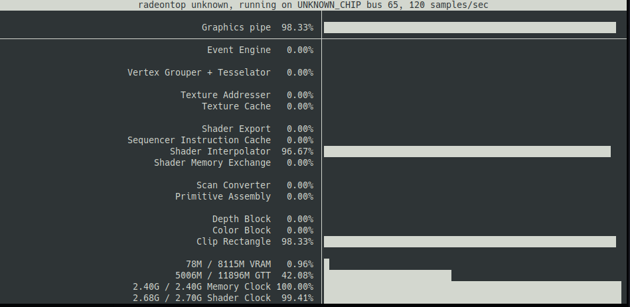Select Vertex Grouper + Tesselator label
Image resolution: width=630 pixels, height=307 pixels.
199,72
